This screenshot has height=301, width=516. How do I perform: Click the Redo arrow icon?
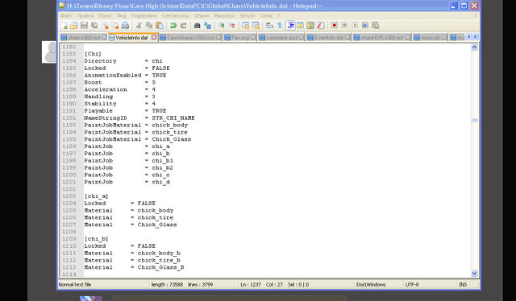(183, 25)
